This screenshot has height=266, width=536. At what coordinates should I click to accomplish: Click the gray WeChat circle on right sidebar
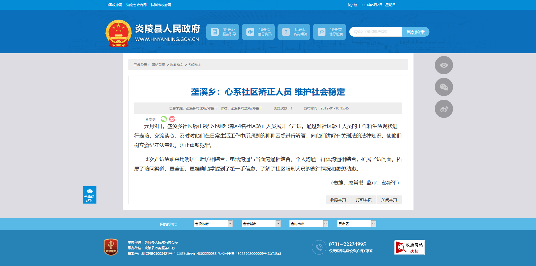(x=443, y=87)
